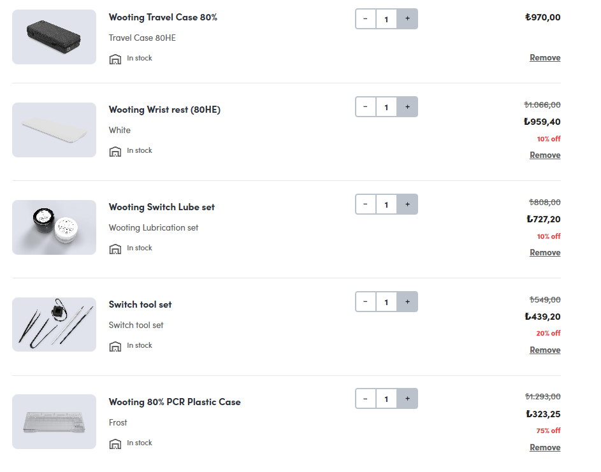Increase Wooting 80% PCR Plastic Case quantity
The height and width of the screenshot is (472, 601).
pos(407,399)
